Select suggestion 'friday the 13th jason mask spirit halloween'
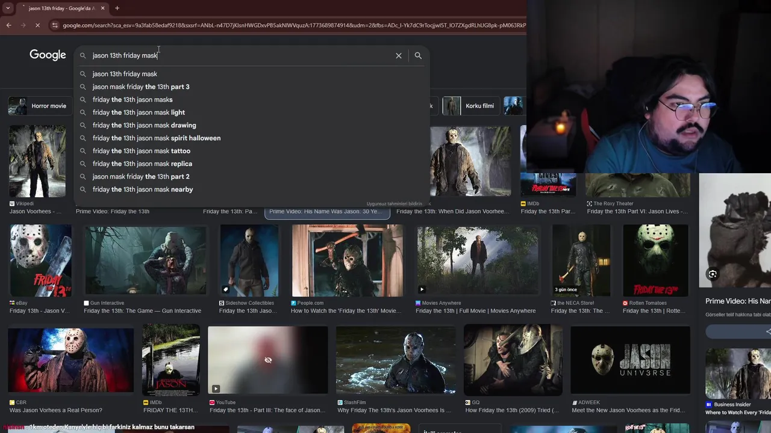Screen dimensions: 771x433 tap(251, 138)
